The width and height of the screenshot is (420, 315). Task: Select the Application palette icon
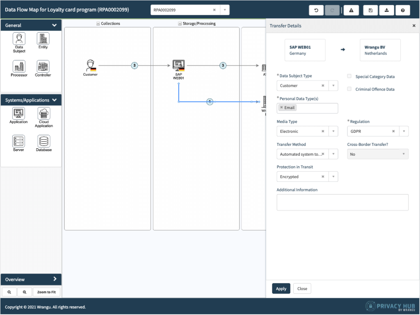click(x=18, y=113)
